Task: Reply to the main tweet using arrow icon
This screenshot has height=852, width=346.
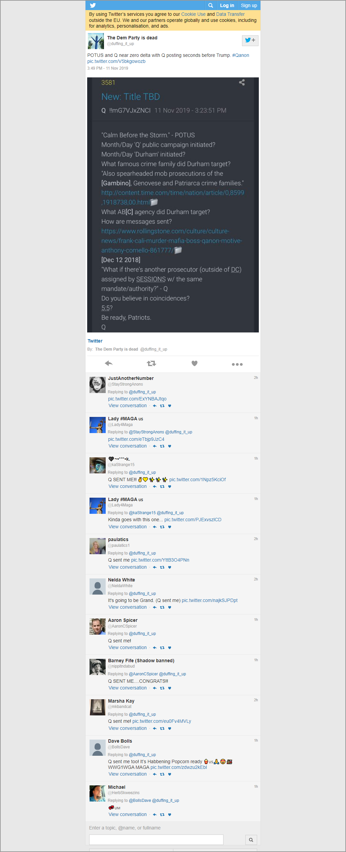Action: tap(109, 363)
